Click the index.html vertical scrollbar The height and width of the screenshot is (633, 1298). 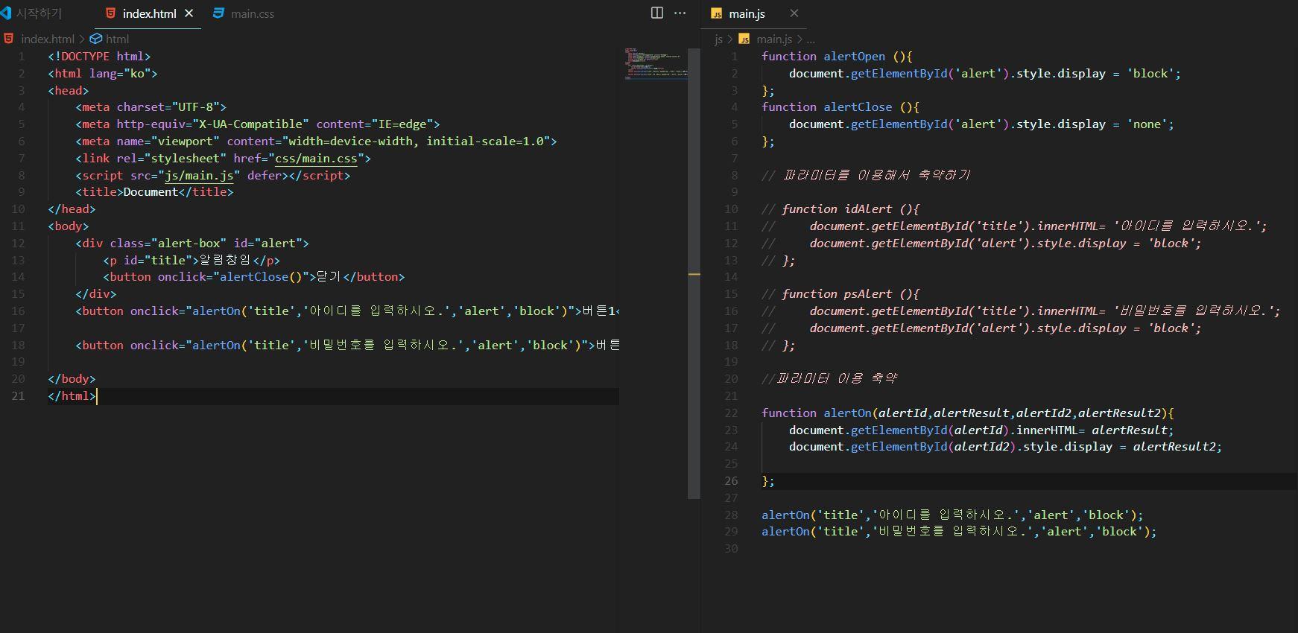694,273
